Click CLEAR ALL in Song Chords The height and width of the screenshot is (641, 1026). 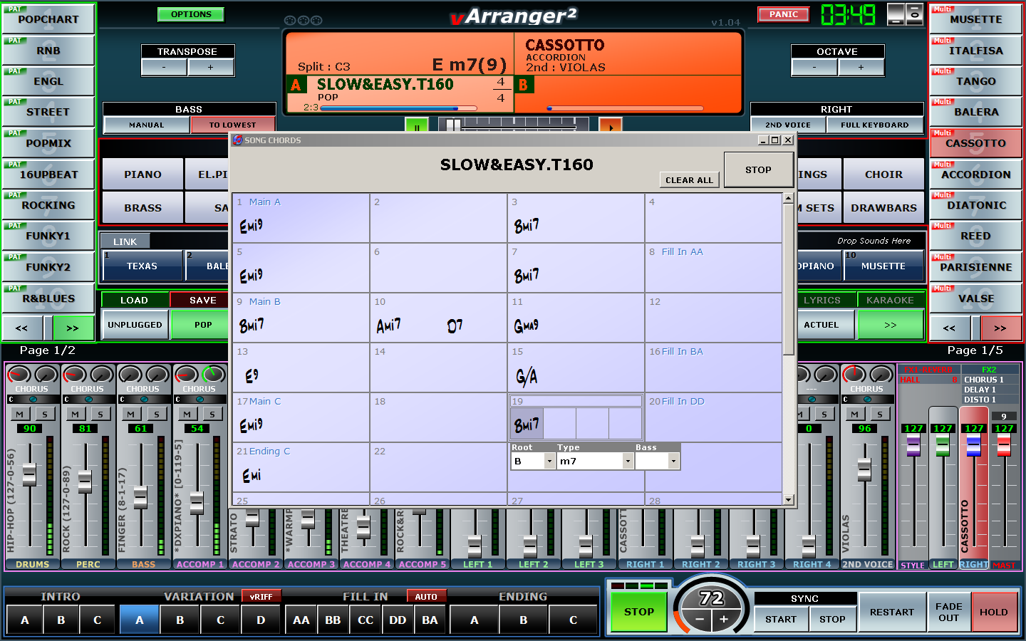click(689, 180)
